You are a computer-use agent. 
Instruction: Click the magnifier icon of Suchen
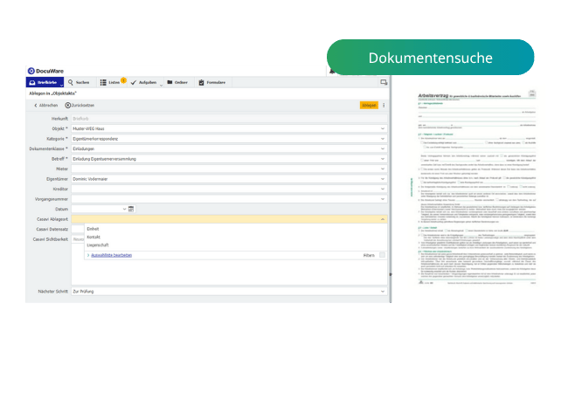pos(71,82)
